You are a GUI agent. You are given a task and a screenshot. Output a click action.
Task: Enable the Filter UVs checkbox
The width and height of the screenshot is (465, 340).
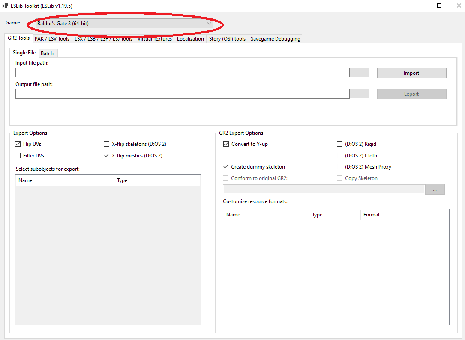pyautogui.click(x=18, y=155)
